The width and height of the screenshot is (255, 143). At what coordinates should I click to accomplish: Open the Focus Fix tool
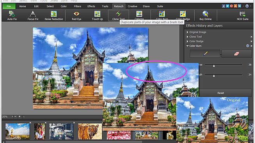click(x=33, y=16)
